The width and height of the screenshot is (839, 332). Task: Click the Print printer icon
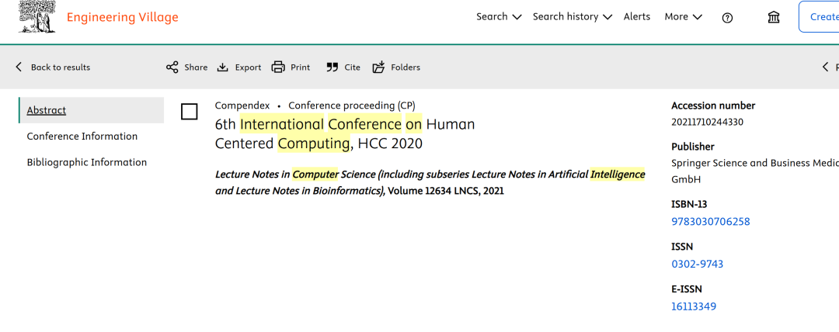(x=278, y=67)
